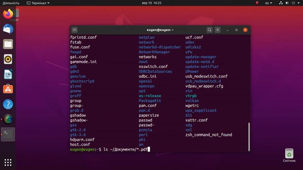Minimize the terminal window
This screenshot has height=170, width=303.
228,30
